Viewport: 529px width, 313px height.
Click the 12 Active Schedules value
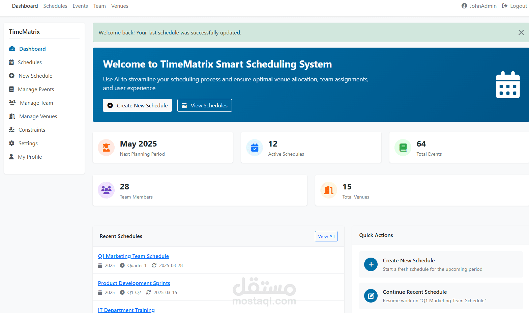coord(273,144)
